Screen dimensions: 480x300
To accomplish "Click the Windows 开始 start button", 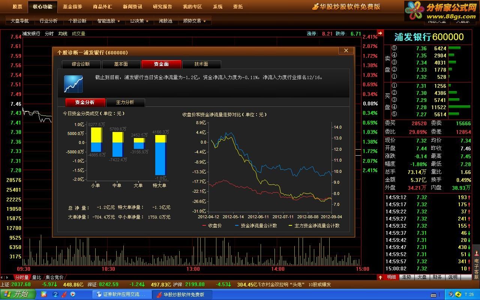I will [18, 294].
